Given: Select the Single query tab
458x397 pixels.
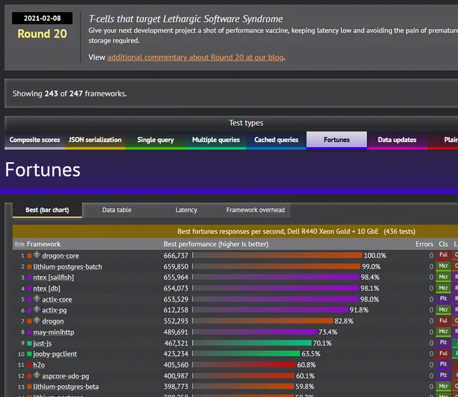Looking at the screenshot, I should [156, 140].
